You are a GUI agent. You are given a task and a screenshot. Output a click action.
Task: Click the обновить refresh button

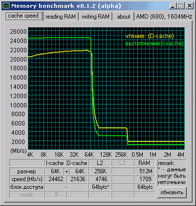coord(172,192)
